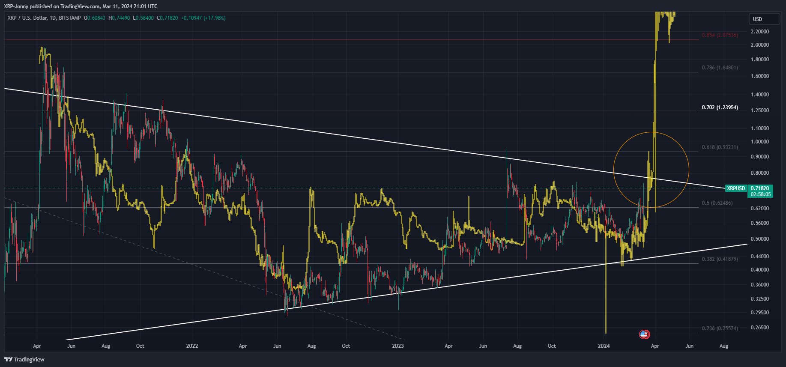Click the countdown timer 02:58:05
Viewport: 786px width, 367px height.
pyautogui.click(x=760, y=194)
